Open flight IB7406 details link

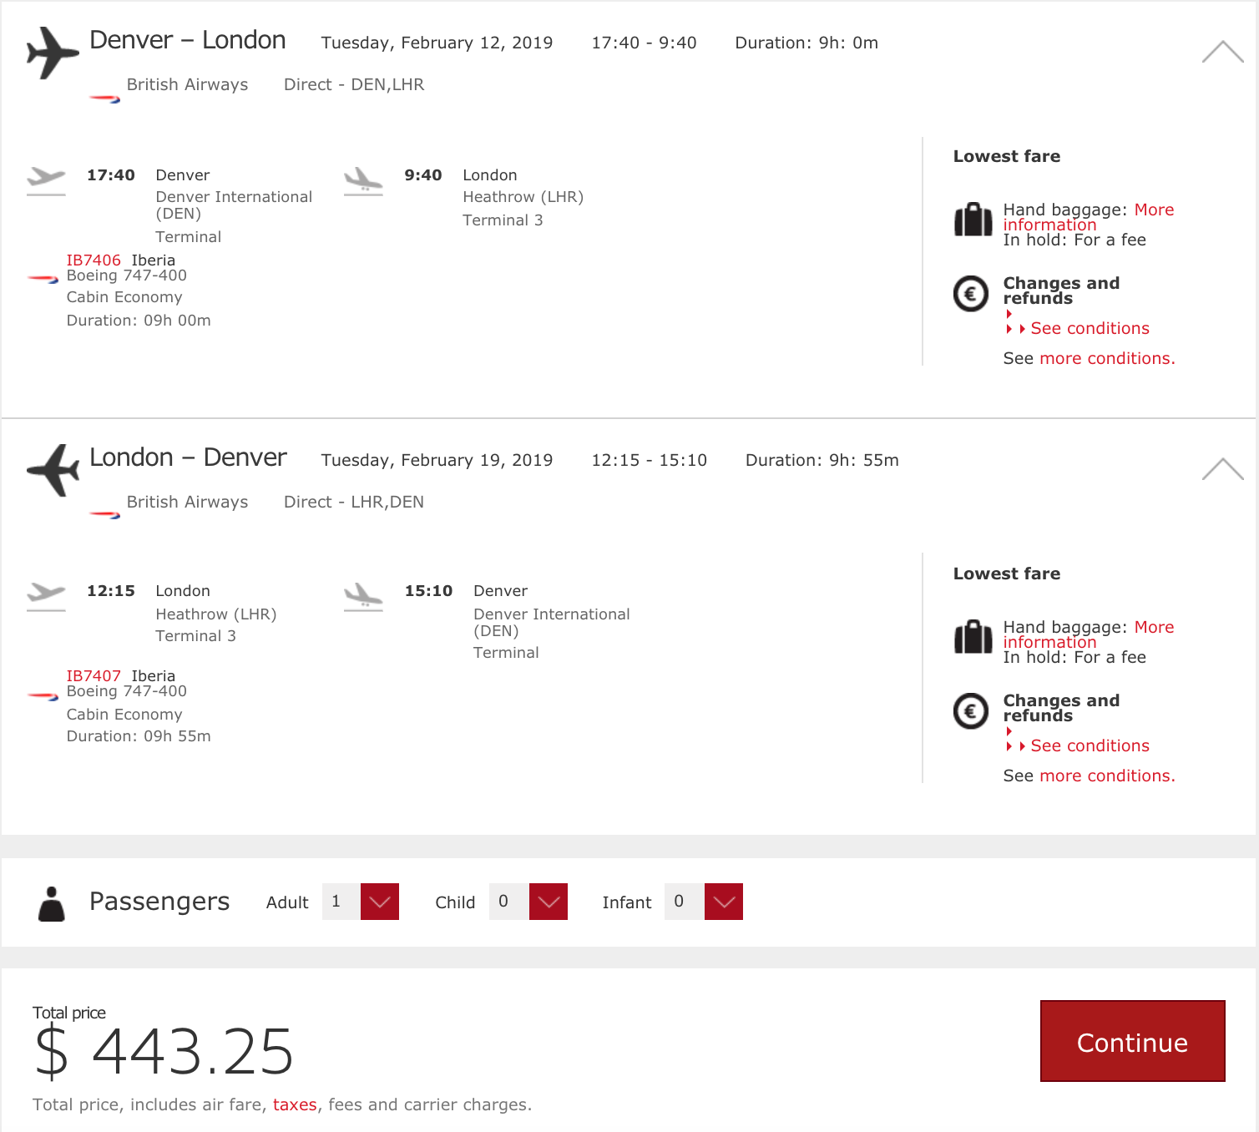pyautogui.click(x=94, y=260)
